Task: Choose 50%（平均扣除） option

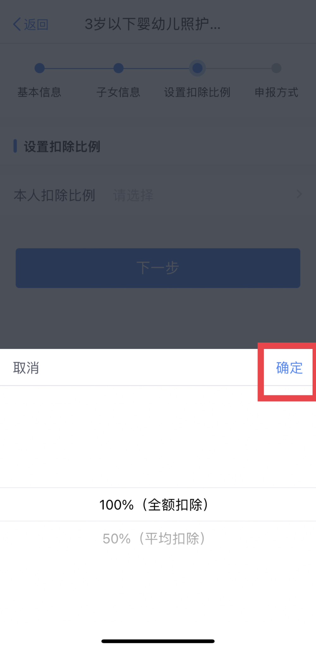Action: point(154,538)
